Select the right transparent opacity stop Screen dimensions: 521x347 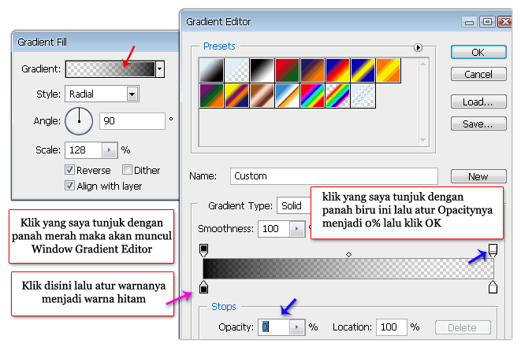(x=493, y=250)
